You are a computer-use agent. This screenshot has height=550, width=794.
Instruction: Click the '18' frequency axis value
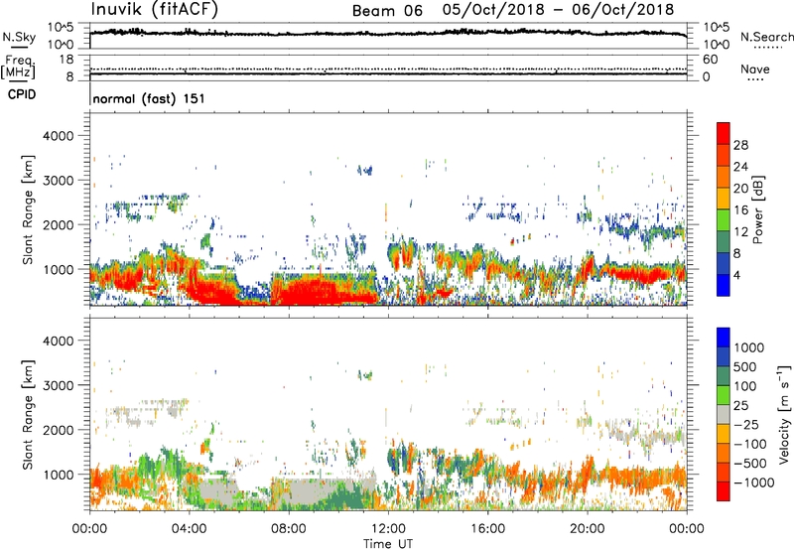pyautogui.click(x=66, y=60)
